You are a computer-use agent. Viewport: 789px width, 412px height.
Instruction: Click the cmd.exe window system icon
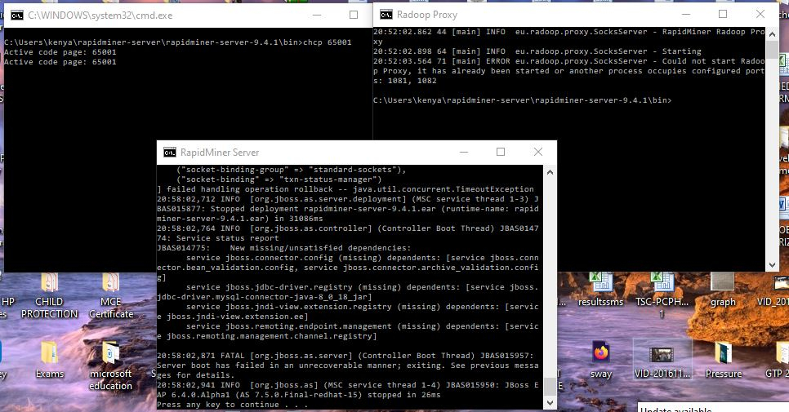16,15
